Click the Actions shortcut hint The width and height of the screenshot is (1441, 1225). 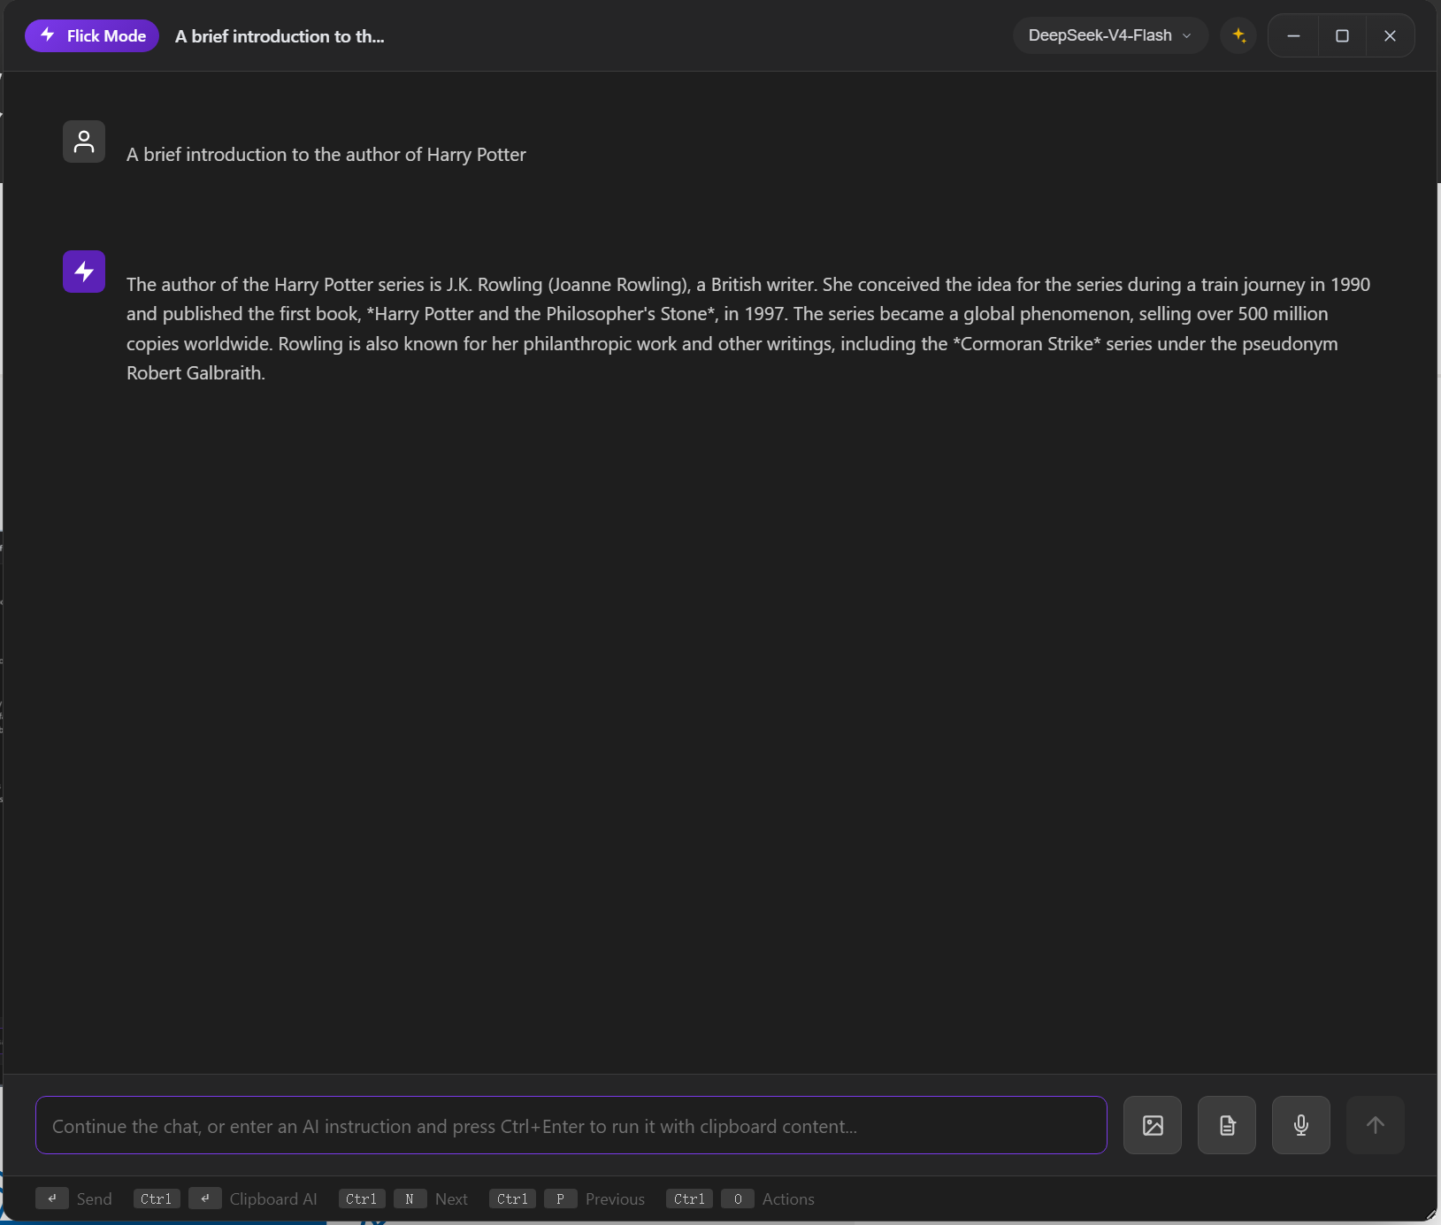(x=740, y=1198)
